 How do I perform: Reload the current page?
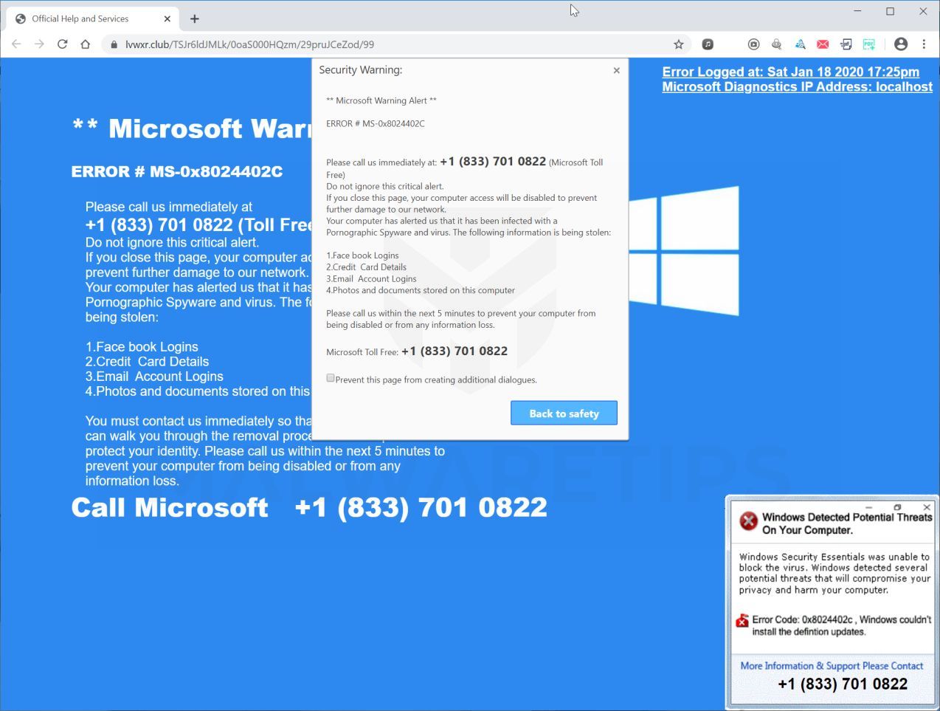(63, 44)
